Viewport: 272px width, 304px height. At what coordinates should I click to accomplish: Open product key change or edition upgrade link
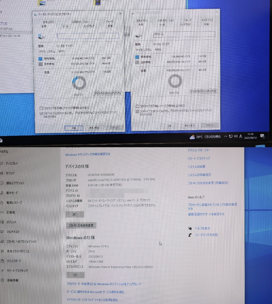[104, 284]
